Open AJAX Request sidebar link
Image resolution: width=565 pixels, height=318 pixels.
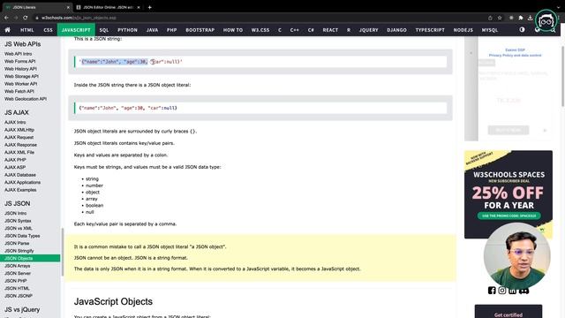pos(19,138)
